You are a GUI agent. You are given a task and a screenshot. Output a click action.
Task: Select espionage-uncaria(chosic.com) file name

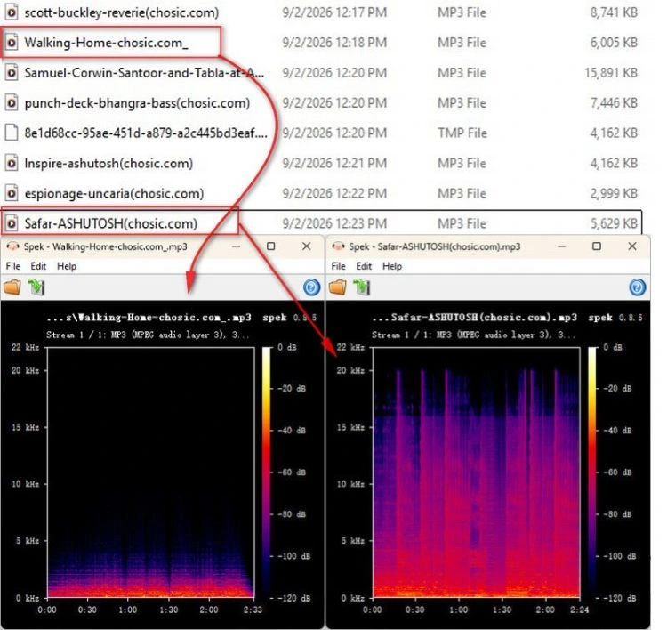pos(114,193)
